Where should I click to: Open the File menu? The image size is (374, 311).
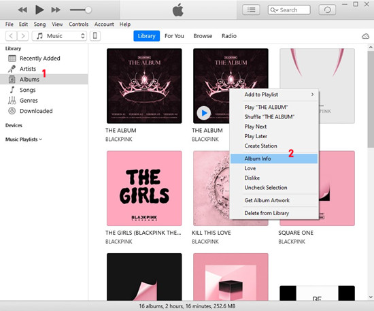click(x=10, y=24)
